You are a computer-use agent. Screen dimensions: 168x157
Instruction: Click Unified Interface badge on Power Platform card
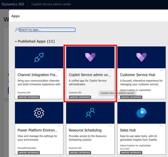tap(29, 153)
